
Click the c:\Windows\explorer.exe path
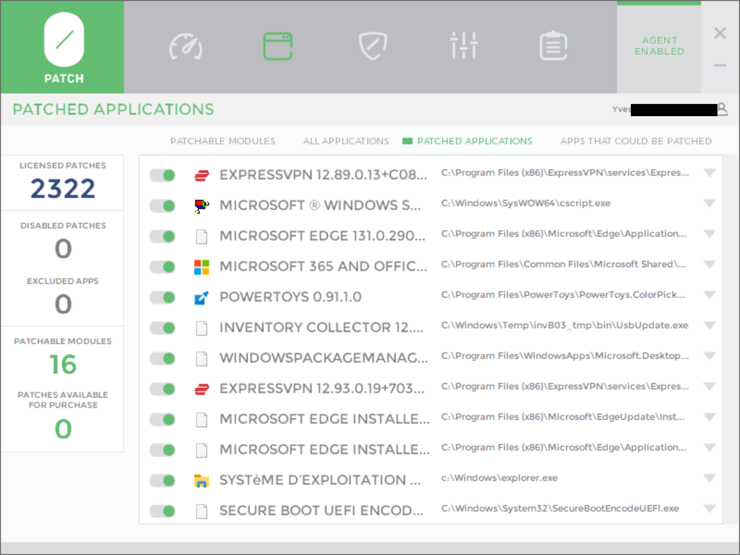pos(499,478)
